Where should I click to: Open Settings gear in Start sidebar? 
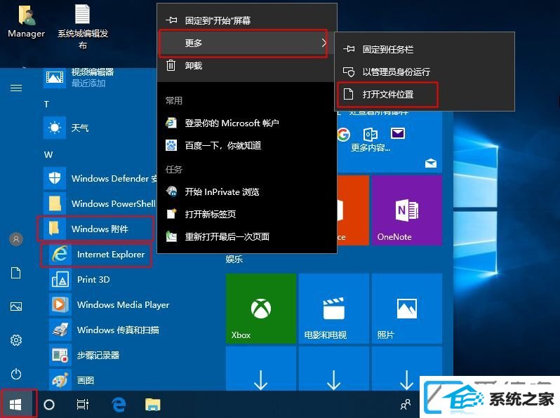click(x=16, y=340)
